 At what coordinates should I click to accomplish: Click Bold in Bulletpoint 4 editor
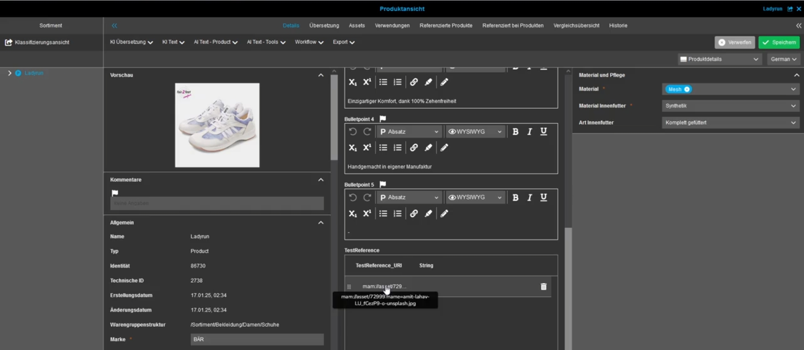[515, 132]
